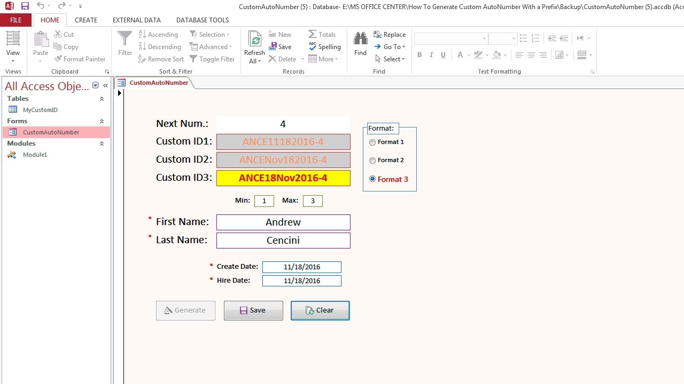
Task: Select the Format 2 radio option
Action: 372,161
